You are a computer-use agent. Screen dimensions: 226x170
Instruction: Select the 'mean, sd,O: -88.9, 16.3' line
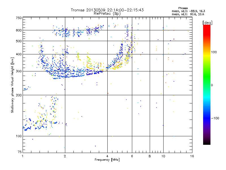(x=188, y=11)
